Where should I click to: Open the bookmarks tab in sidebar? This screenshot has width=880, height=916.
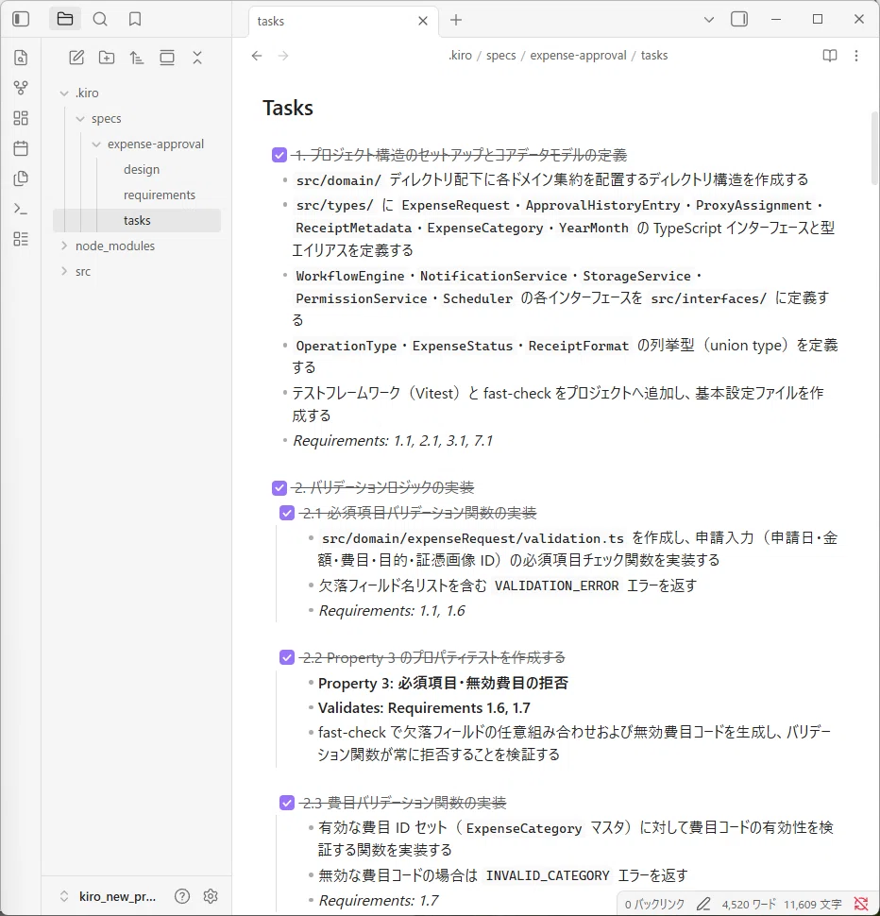tap(135, 19)
